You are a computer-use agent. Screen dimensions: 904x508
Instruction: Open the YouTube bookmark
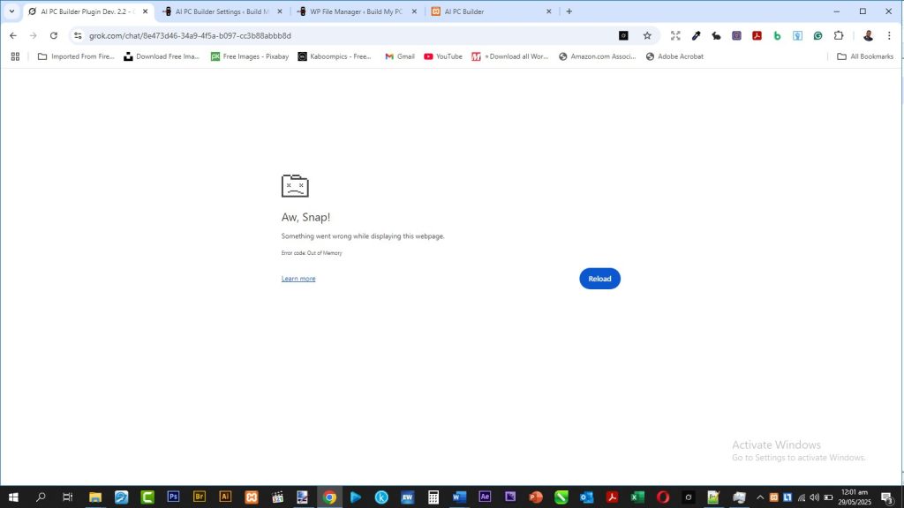(x=443, y=56)
